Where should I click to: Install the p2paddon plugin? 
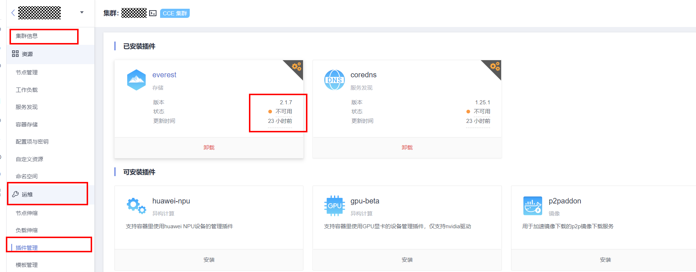coord(605,260)
